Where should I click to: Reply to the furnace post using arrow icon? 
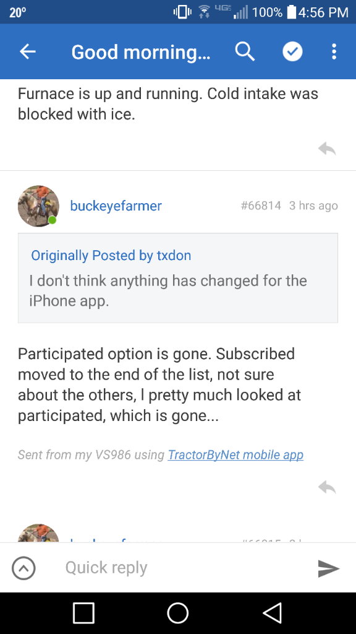pos(327,149)
